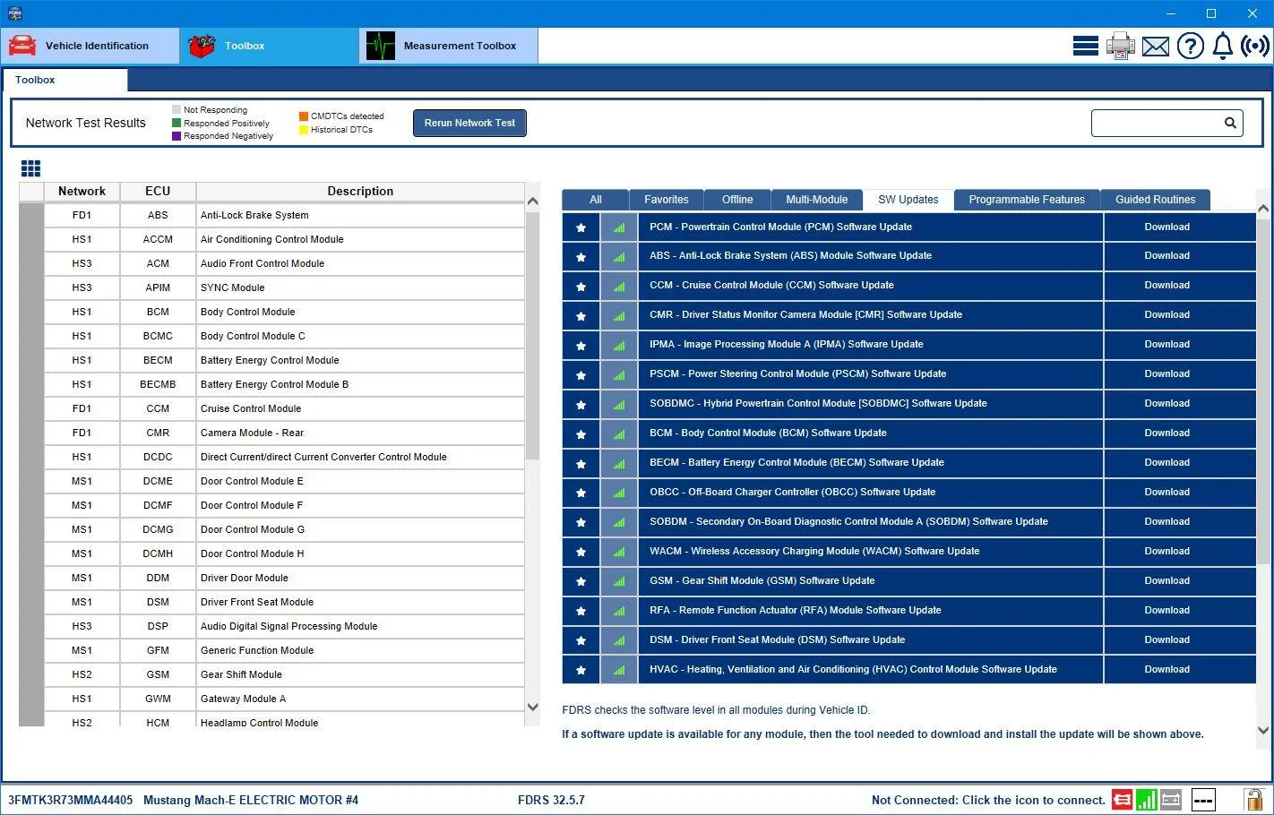Click signal icon for SOBDMC update row
This screenshot has width=1274, height=815.
pyautogui.click(x=619, y=405)
